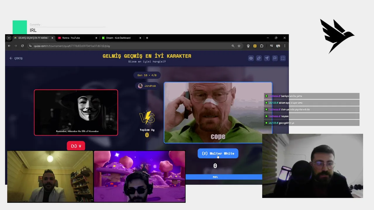The width and height of the screenshot is (374, 210).
Task: Click the webcam feed with yellow room
Action: tap(50, 176)
